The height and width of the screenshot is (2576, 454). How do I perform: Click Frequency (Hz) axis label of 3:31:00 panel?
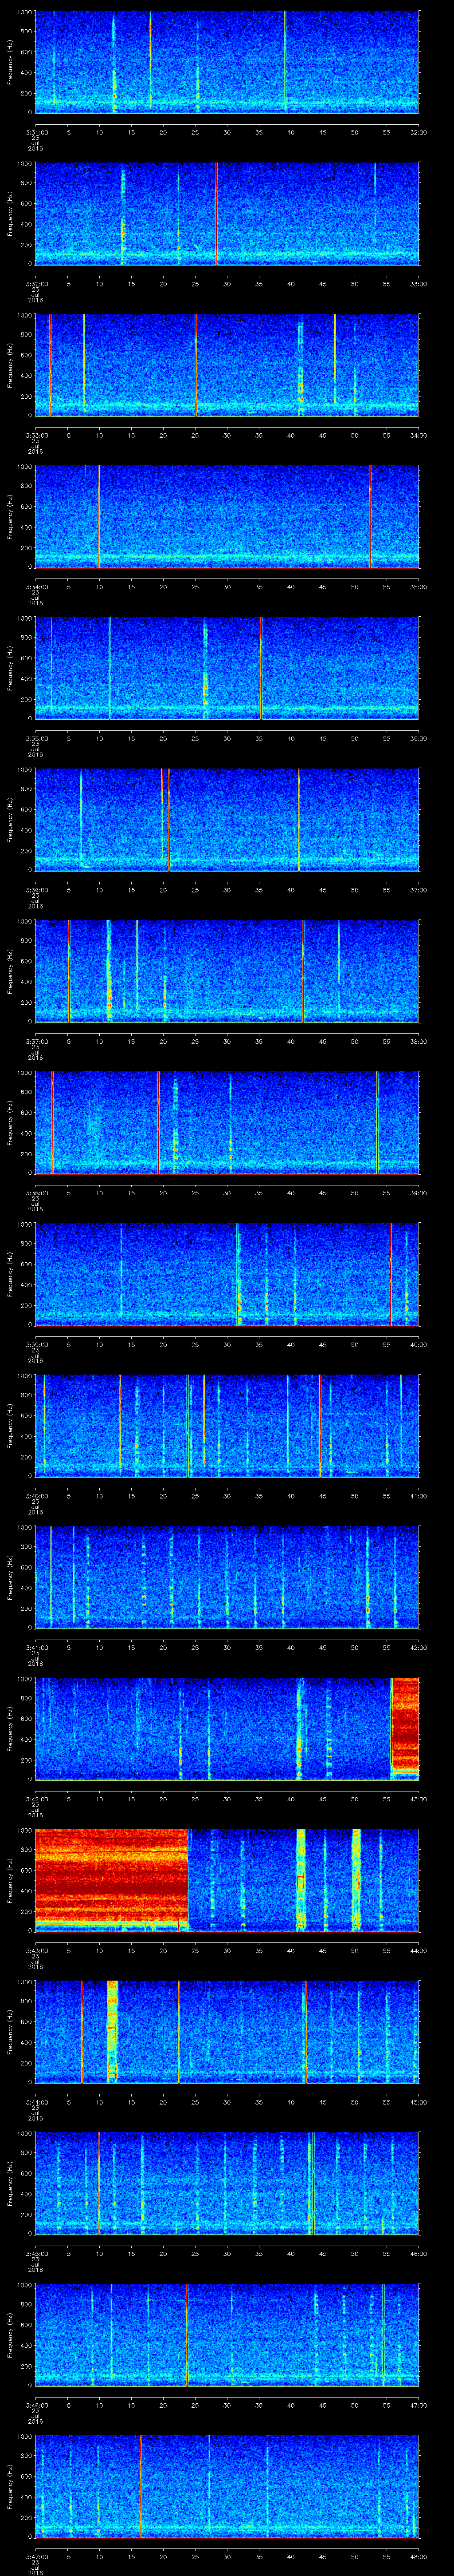11,62
